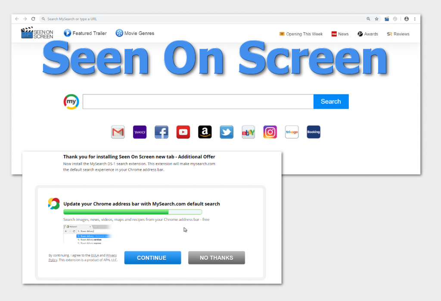Click inside the MySearch search field
This screenshot has height=301, width=441.
click(x=198, y=101)
